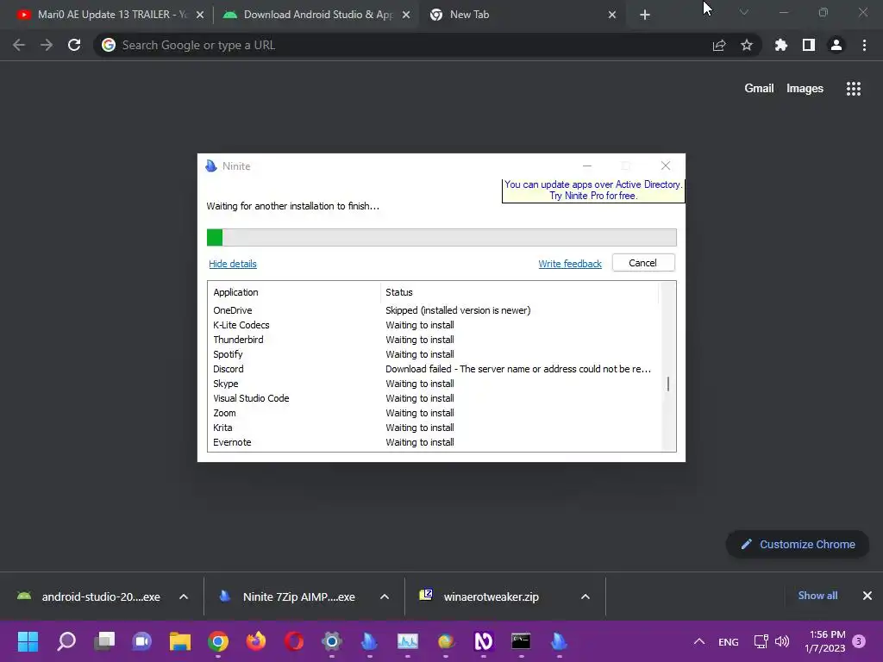Select the Spotify row

(434, 354)
